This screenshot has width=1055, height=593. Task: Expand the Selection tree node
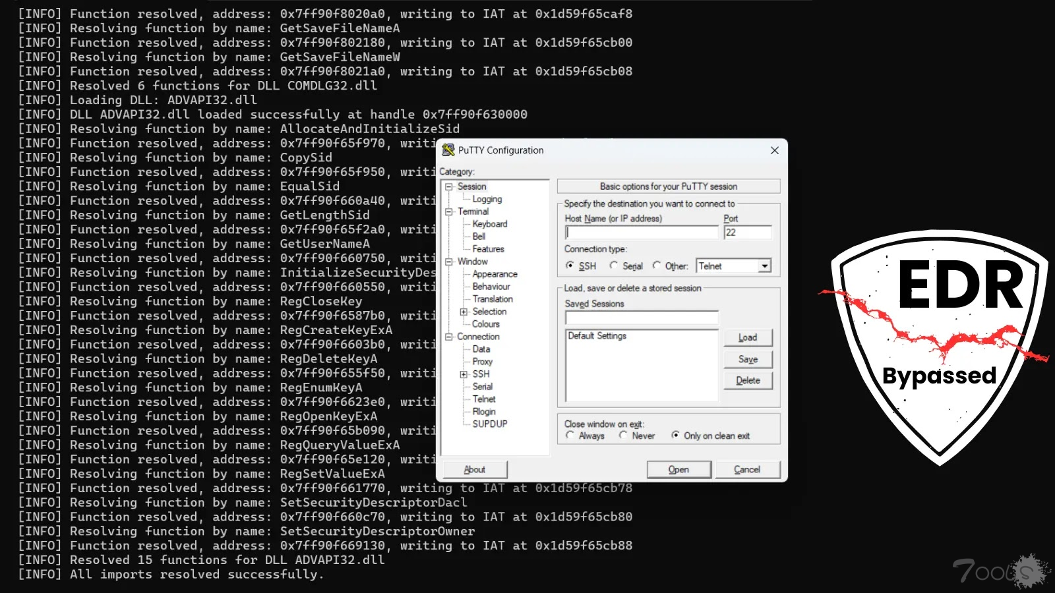[464, 312]
